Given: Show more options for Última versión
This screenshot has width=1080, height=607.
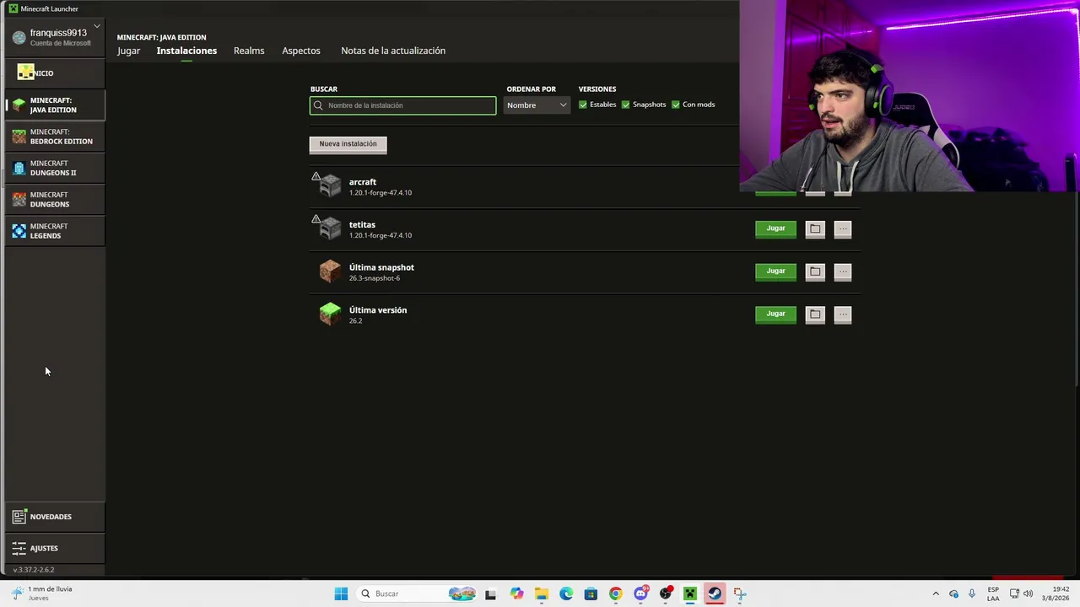Looking at the screenshot, I should (x=843, y=314).
